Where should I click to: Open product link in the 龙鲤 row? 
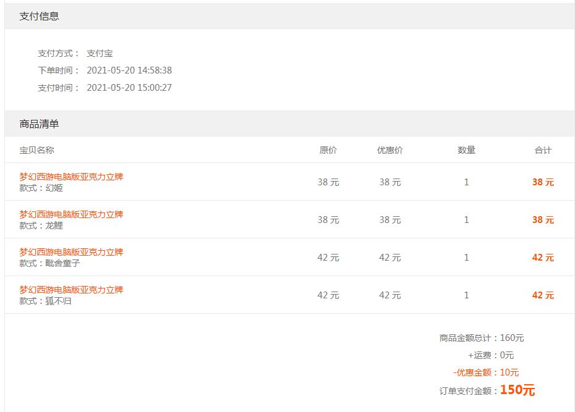point(71,214)
